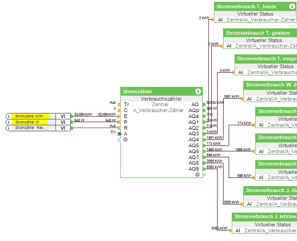Select the yellow Stromzähler W label
This screenshot has height=241, width=297.
tap(31, 122)
